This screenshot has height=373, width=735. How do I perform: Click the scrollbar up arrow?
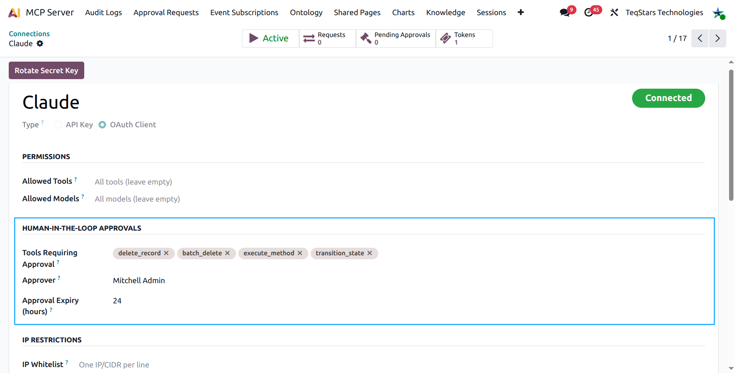tap(731, 62)
